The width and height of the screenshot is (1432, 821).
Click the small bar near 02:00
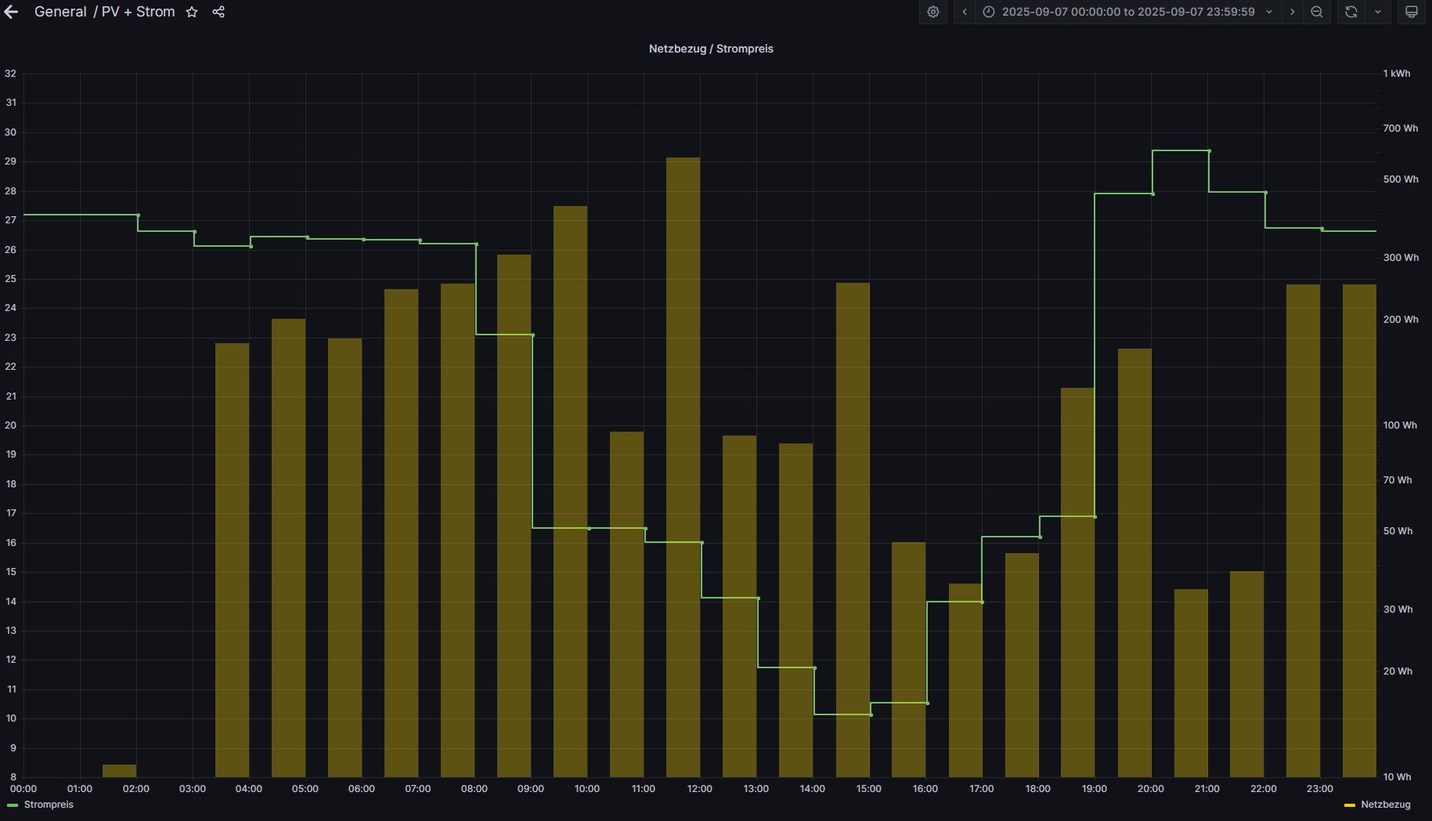(119, 771)
